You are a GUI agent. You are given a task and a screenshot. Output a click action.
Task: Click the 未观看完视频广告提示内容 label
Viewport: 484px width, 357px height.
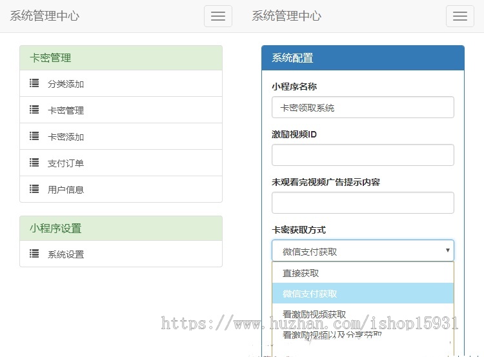click(326, 182)
